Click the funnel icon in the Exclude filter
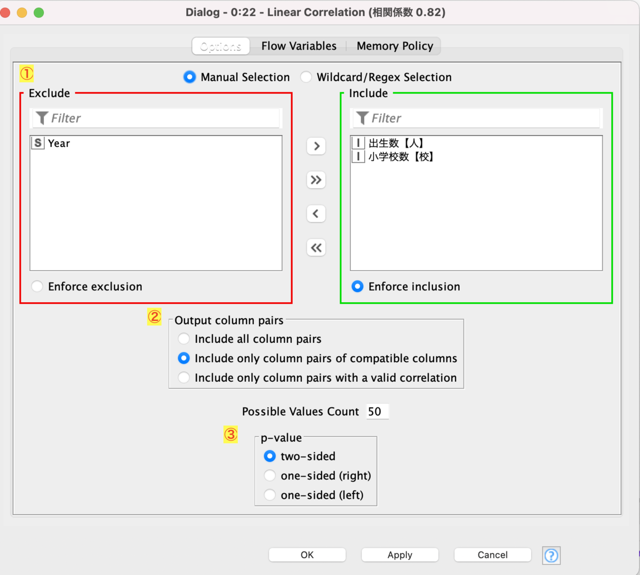The height and width of the screenshot is (575, 640). [x=42, y=118]
